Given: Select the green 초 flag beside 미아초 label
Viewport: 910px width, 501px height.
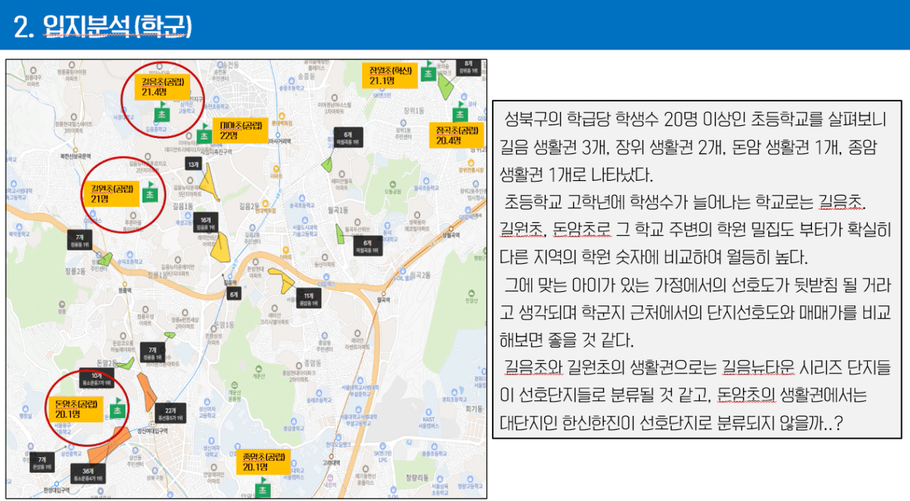Looking at the screenshot, I should [203, 134].
